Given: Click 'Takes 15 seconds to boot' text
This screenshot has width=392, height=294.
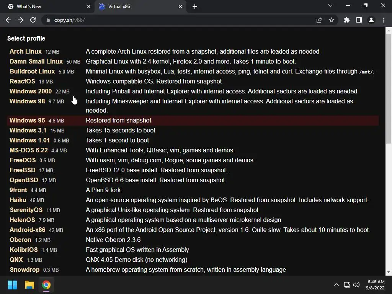Looking at the screenshot, I should point(121,131).
